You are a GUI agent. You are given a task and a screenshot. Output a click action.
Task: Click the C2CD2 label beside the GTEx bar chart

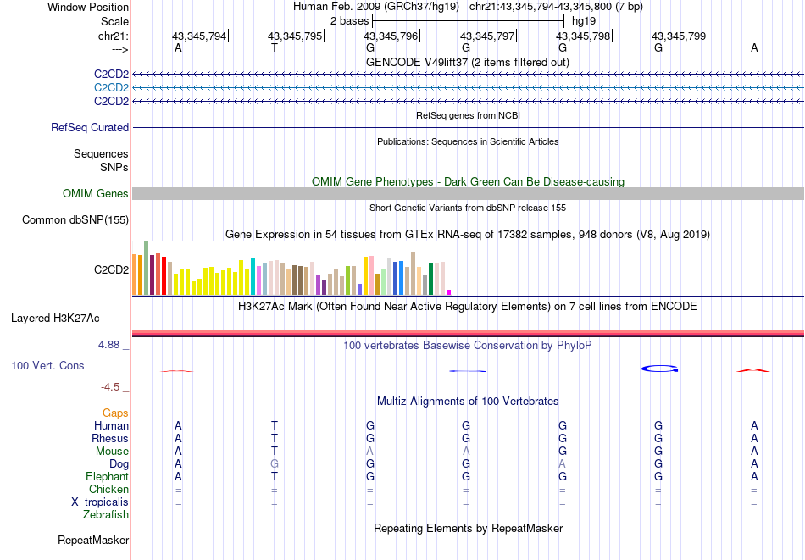click(111, 270)
